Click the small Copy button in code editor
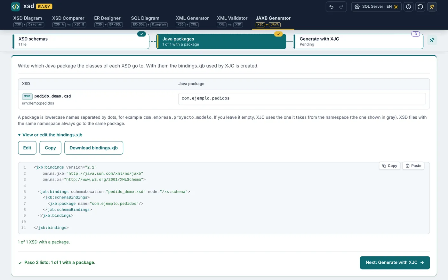Viewport: 448px width, 280px height. click(389, 166)
